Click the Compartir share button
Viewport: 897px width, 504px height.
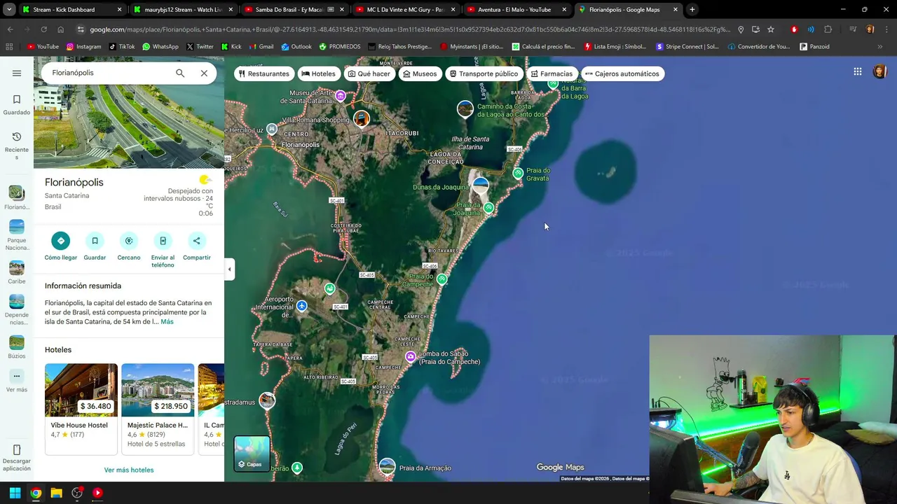coord(196,241)
